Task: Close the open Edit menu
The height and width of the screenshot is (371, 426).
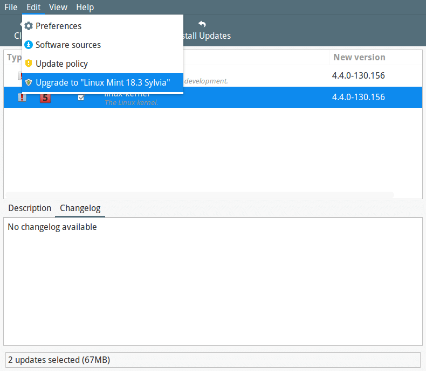Action: click(x=33, y=7)
